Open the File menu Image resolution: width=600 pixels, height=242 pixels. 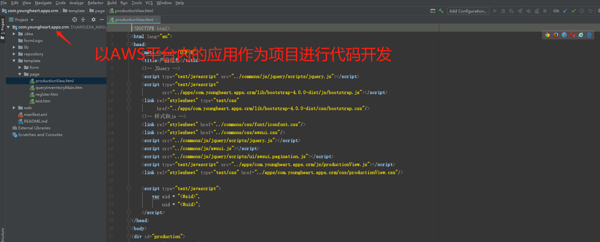[x=4, y=3]
